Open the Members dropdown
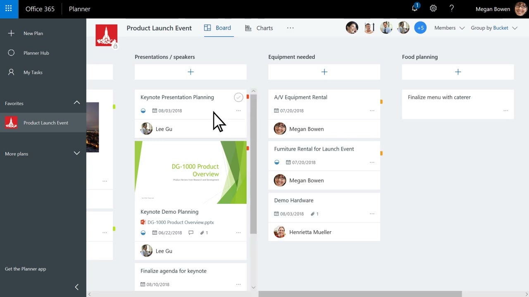 [449, 28]
